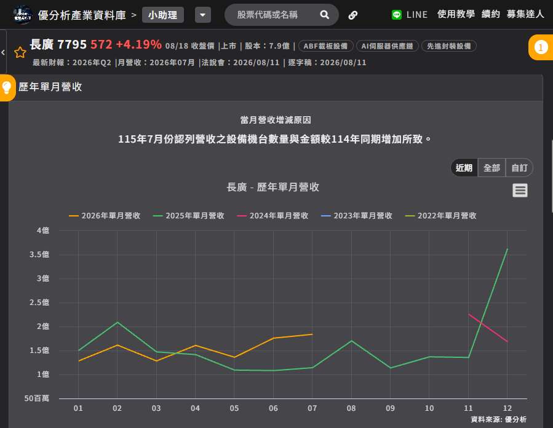
Task: Go to 優分析產業資料庫 home
Action: [82, 15]
